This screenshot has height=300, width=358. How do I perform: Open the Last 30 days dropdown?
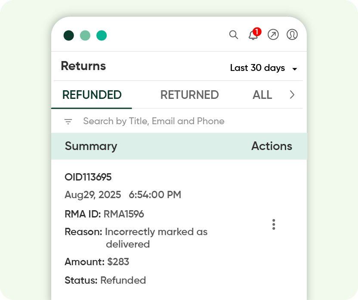[x=257, y=68]
